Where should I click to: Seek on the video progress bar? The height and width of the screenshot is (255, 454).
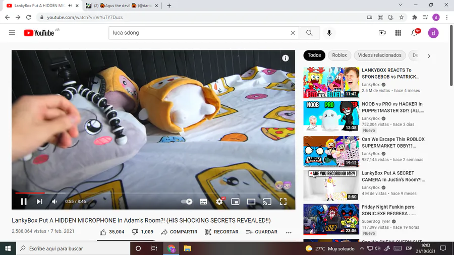tap(153, 193)
